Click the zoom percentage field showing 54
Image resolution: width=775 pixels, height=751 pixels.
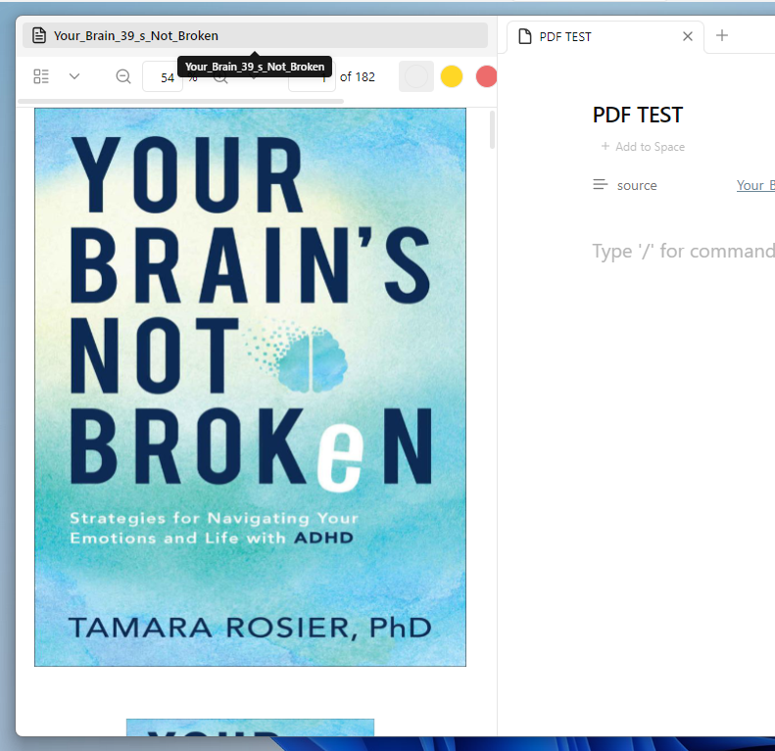click(164, 76)
